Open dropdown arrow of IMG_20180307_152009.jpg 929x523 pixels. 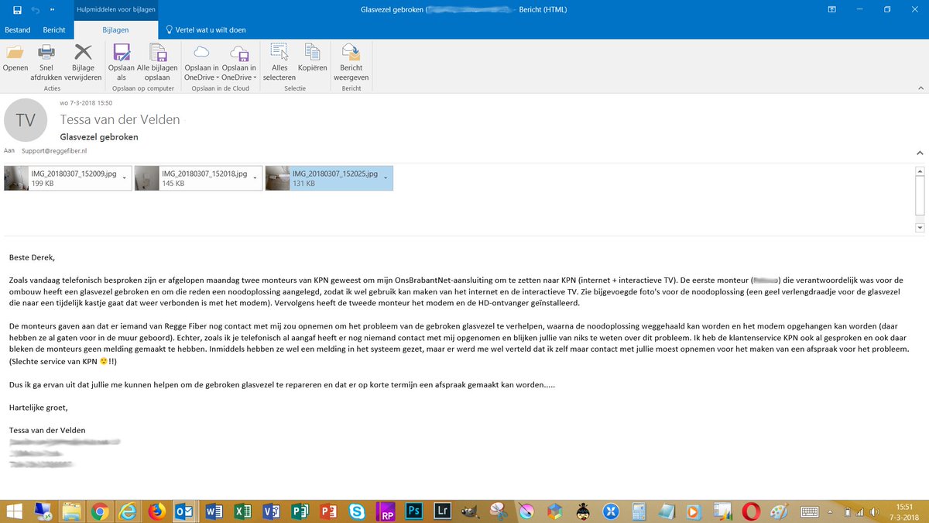(125, 178)
